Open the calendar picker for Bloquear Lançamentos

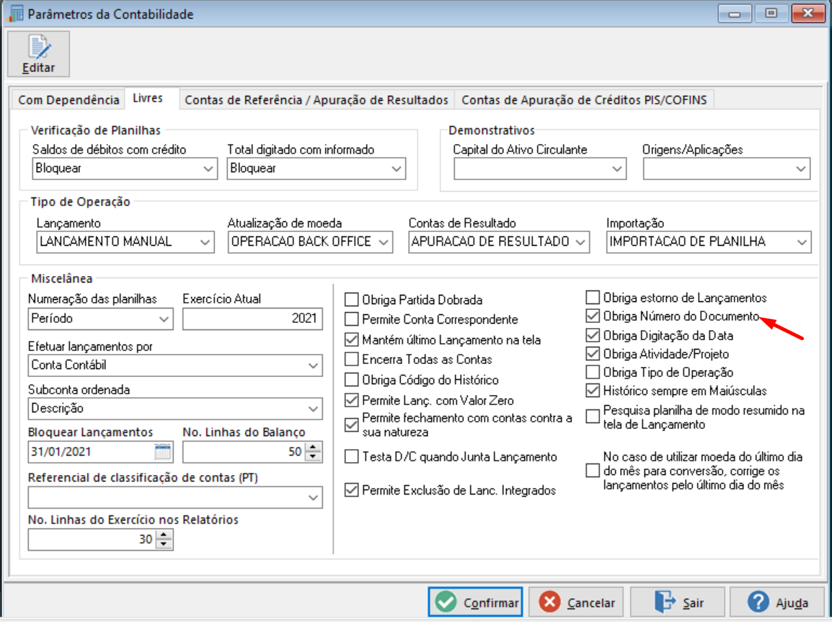tap(163, 452)
